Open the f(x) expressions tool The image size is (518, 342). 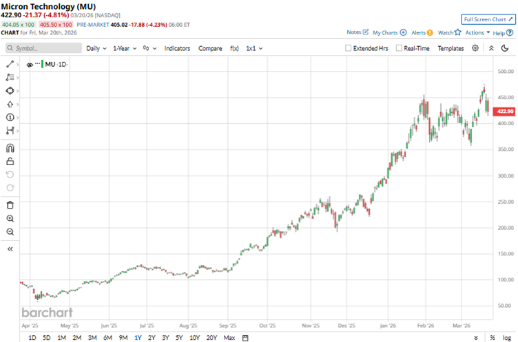(234, 48)
